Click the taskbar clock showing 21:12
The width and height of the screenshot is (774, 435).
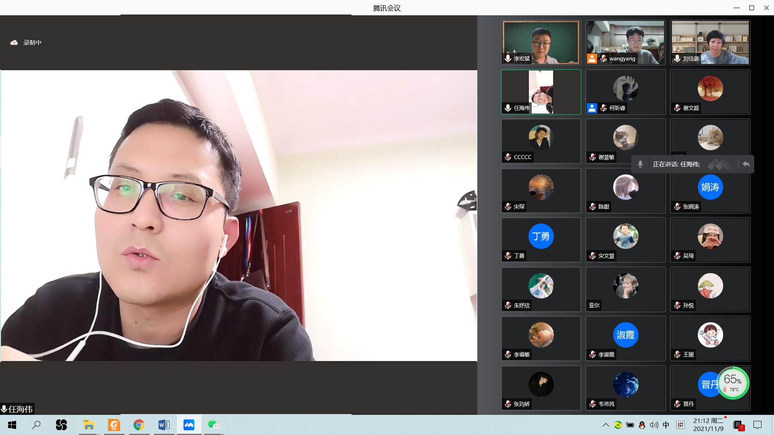point(708,425)
